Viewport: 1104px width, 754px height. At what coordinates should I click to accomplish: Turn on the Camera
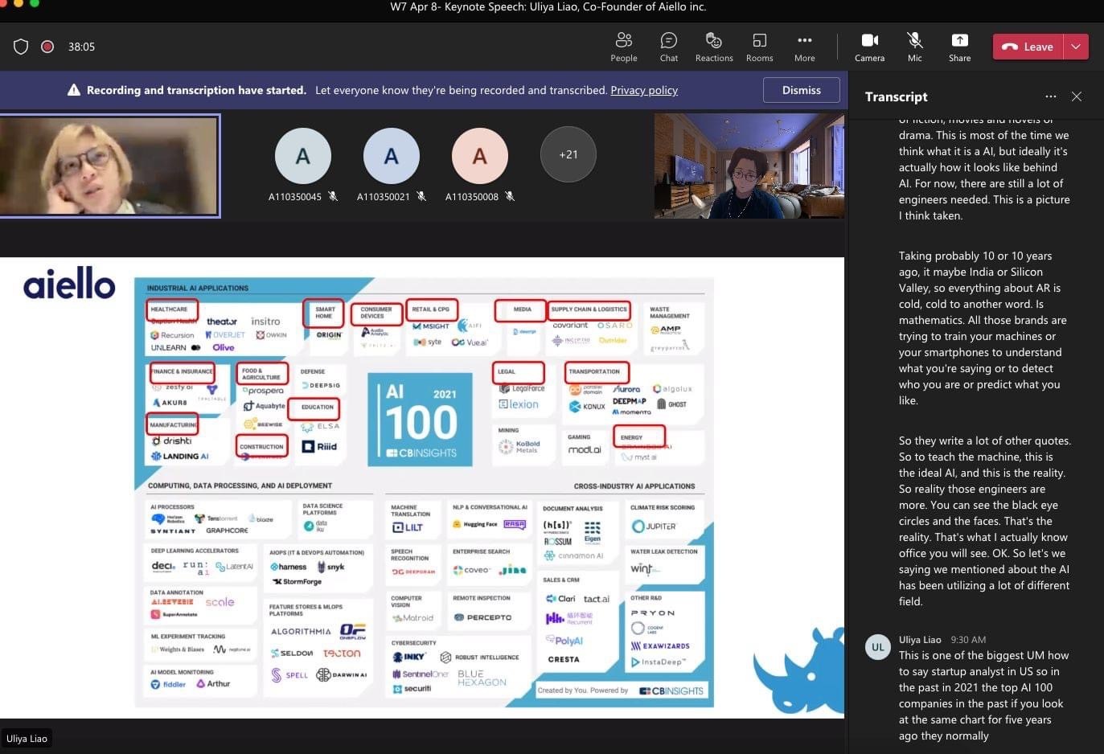click(x=869, y=47)
